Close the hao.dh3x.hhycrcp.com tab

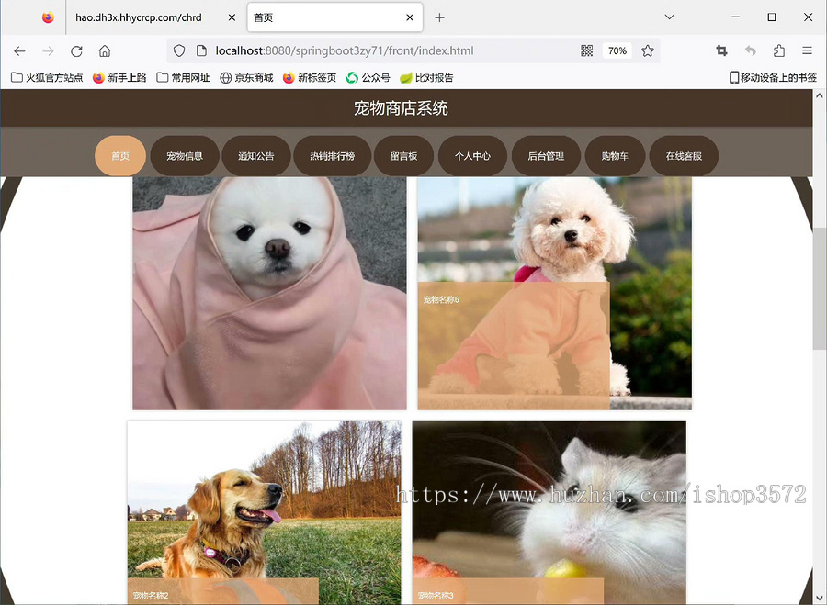[x=232, y=17]
